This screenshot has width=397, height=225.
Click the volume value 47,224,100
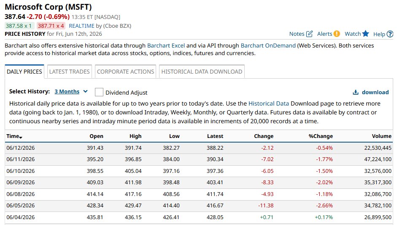pos(378,159)
